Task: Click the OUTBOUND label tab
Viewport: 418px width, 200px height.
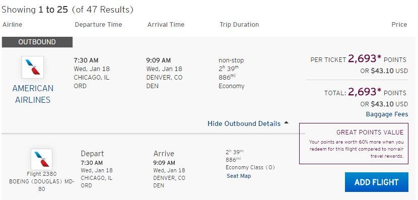Action: coord(37,42)
